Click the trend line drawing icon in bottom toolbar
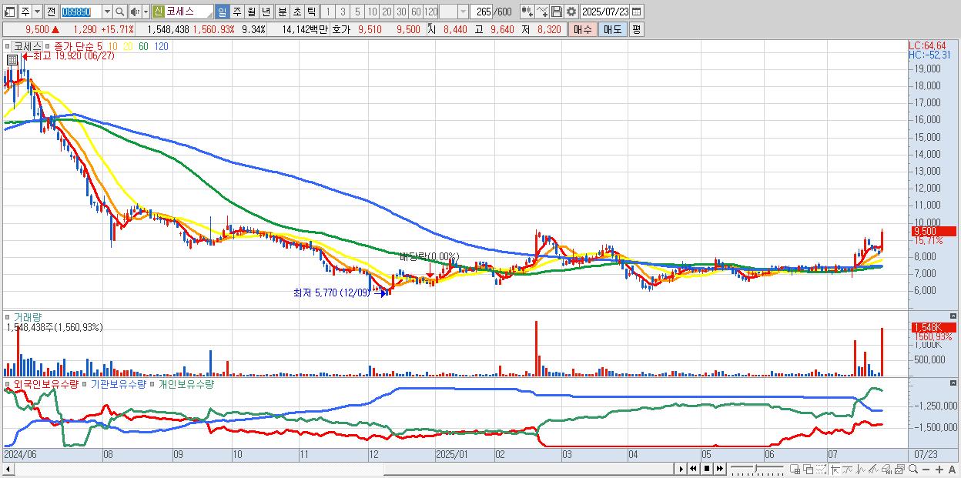 tap(848, 469)
